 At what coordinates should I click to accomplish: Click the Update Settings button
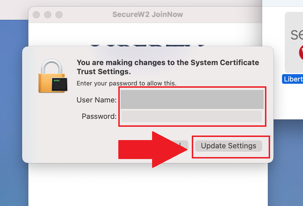228,146
